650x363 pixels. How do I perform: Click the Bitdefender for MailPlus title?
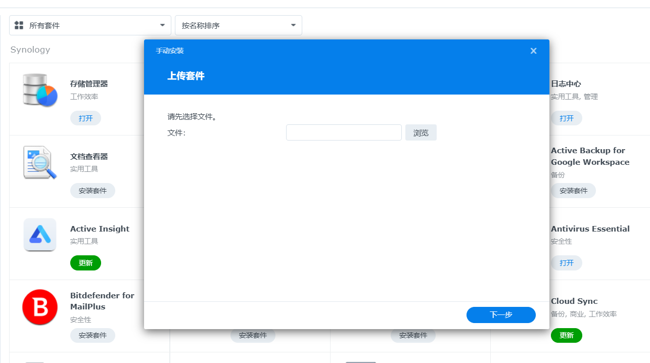tap(102, 301)
